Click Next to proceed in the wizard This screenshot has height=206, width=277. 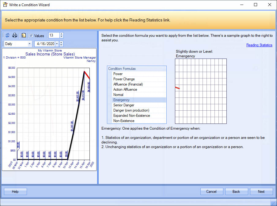click(x=261, y=191)
